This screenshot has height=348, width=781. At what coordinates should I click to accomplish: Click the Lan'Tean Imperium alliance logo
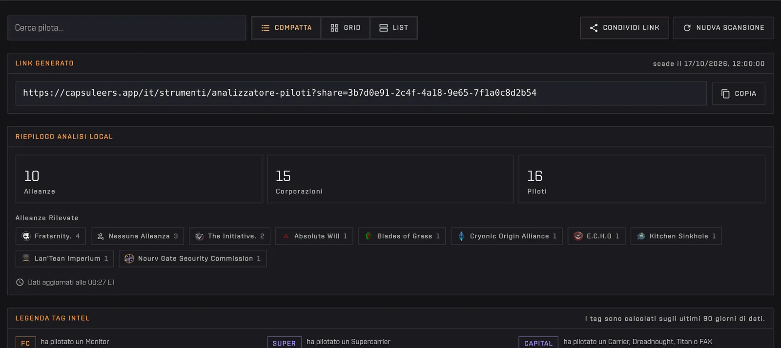point(26,258)
